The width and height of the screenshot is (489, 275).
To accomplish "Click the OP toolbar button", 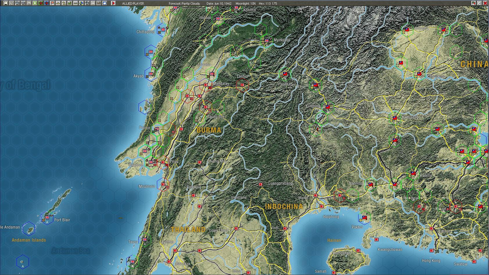I will coord(93,3).
